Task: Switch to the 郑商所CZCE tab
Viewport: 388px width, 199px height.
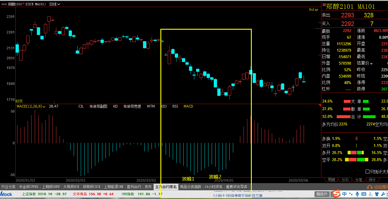Action: click(91, 187)
